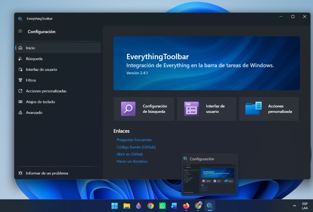Click the Enlaces heading
The height and width of the screenshot is (212, 313).
coord(122,131)
